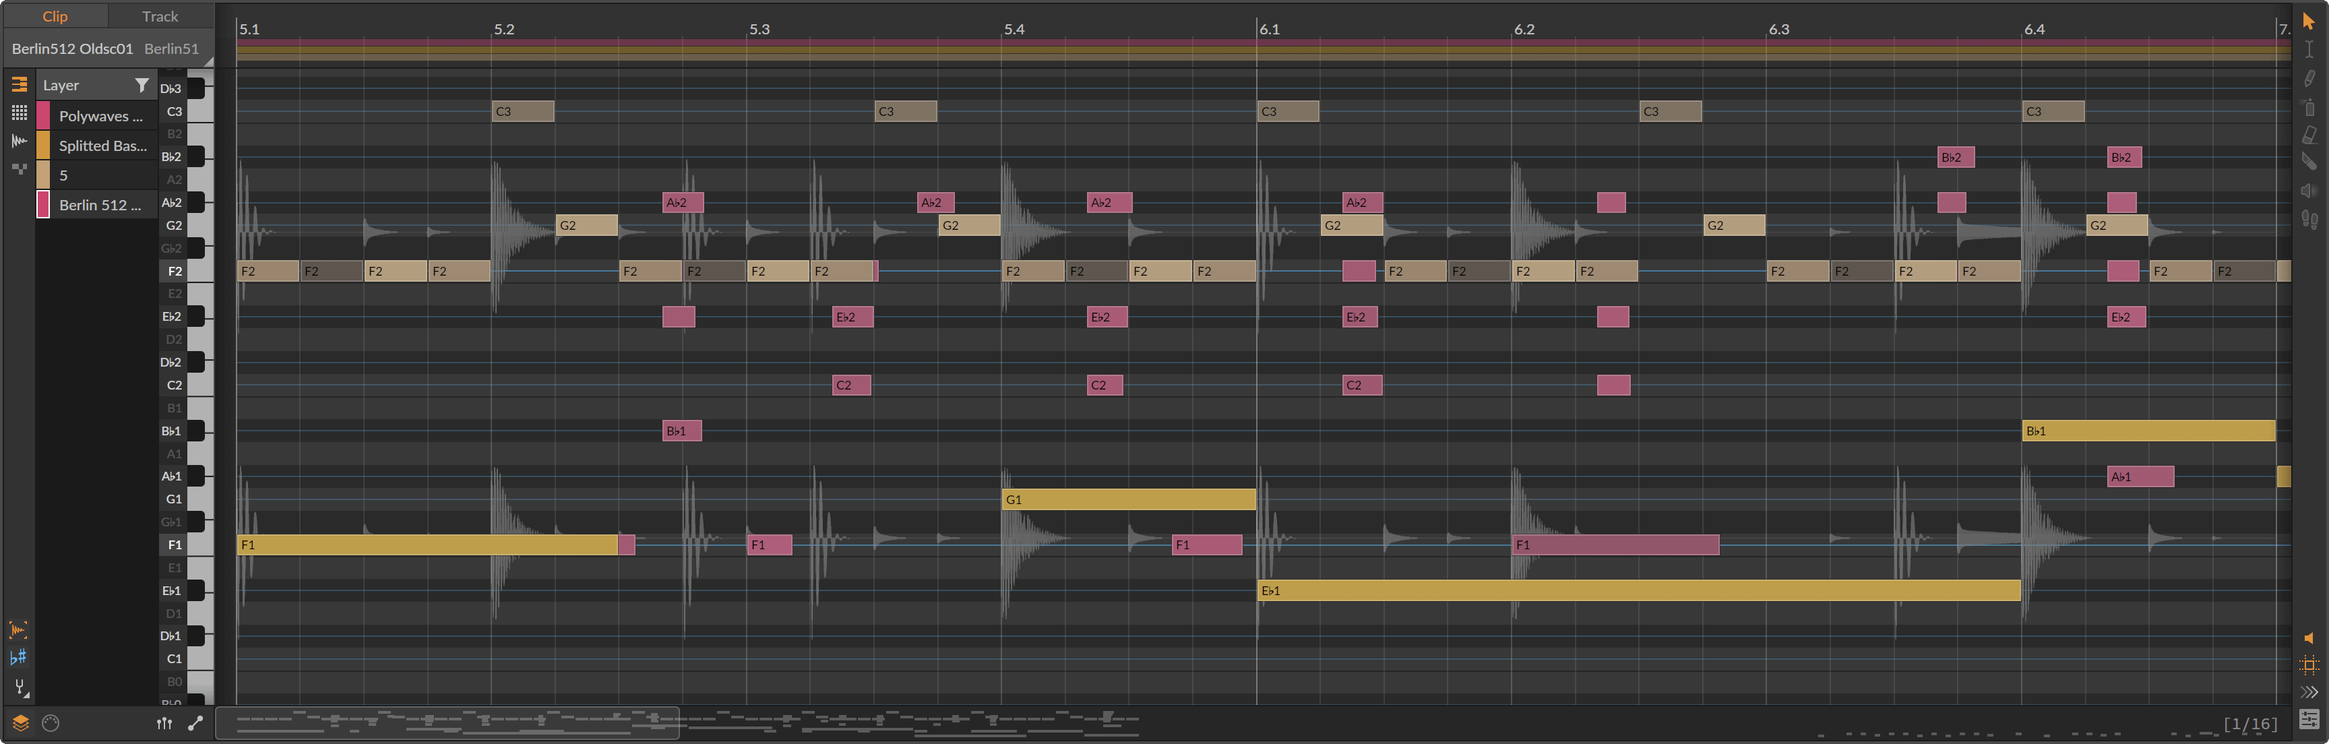Open the drum grid editor view icon

(x=18, y=112)
